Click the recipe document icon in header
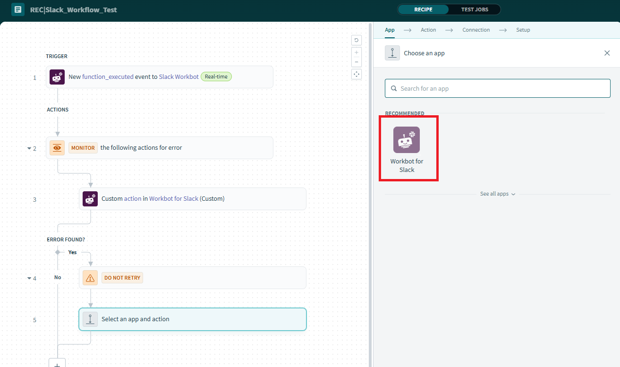 (x=18, y=9)
